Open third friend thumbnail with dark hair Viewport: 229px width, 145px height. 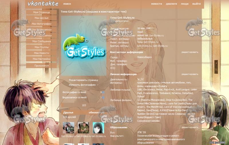point(98,128)
